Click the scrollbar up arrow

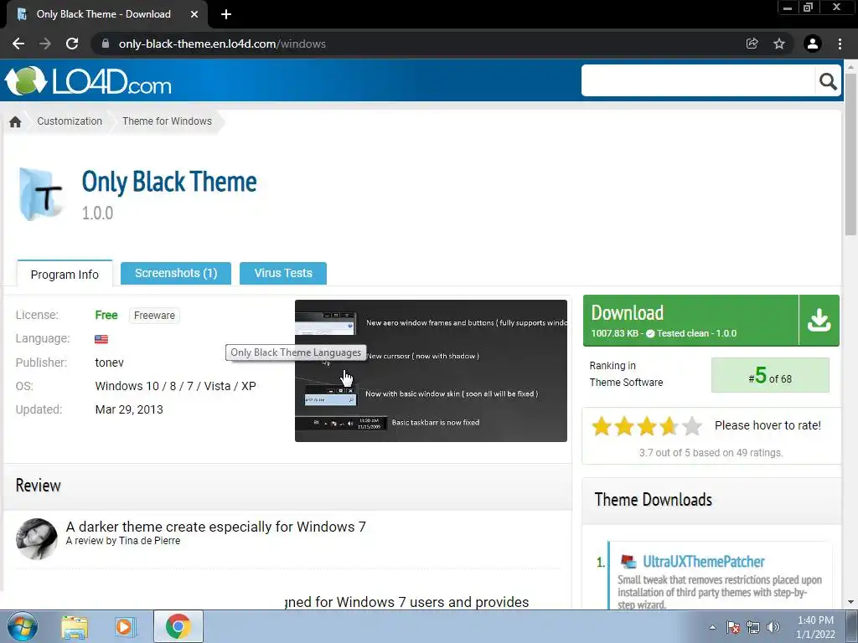850,66
